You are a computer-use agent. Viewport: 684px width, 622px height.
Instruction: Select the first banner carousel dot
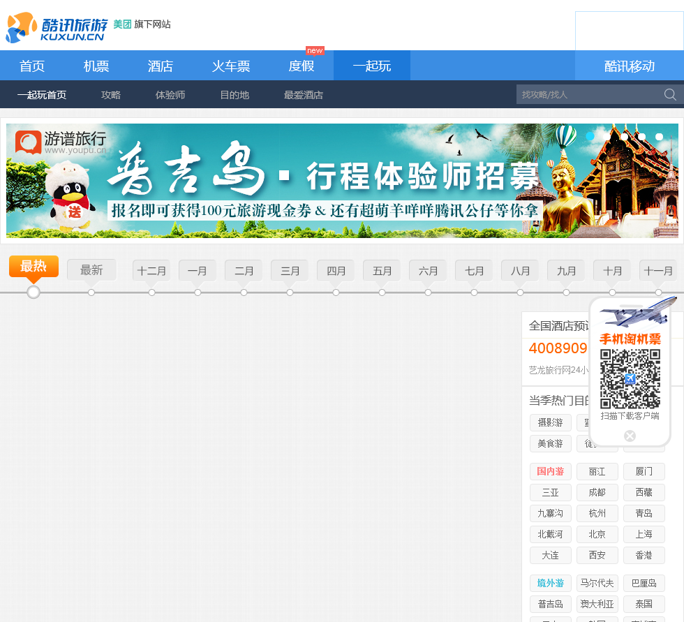(590, 137)
